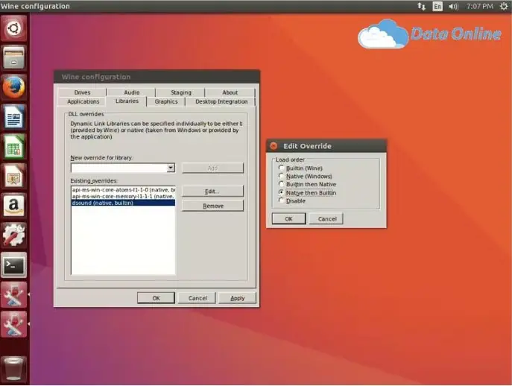Image resolution: width=512 pixels, height=386 pixels.
Task: Cancel the Wine configuration window
Action: pyautogui.click(x=197, y=298)
